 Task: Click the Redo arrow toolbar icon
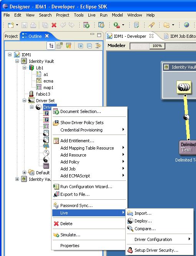click(x=71, y=25)
